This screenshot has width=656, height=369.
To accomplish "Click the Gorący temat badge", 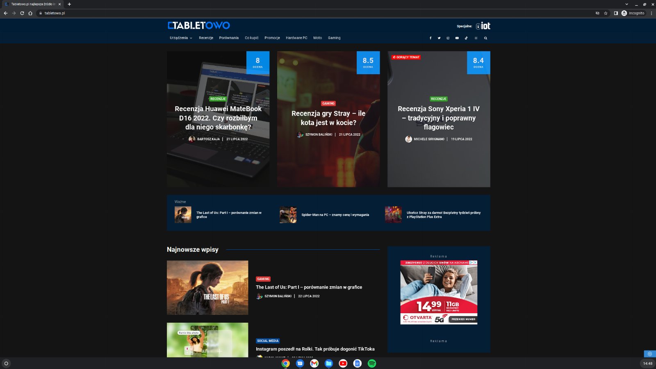I will coord(406,57).
